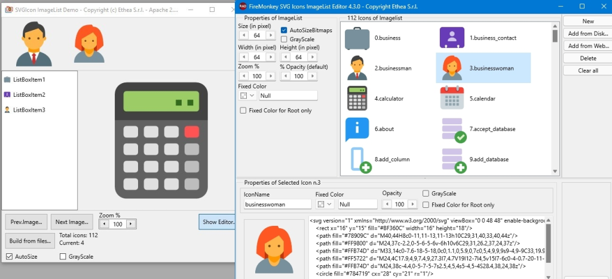Expand the selected icon's Fixed Color dropdown

click(x=325, y=204)
